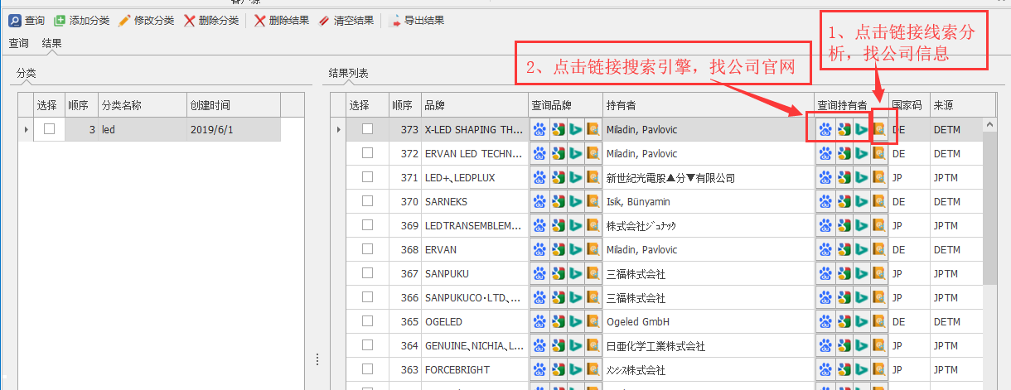Sort results by the 品牌 column header
The height and width of the screenshot is (390, 1011).
click(x=475, y=105)
